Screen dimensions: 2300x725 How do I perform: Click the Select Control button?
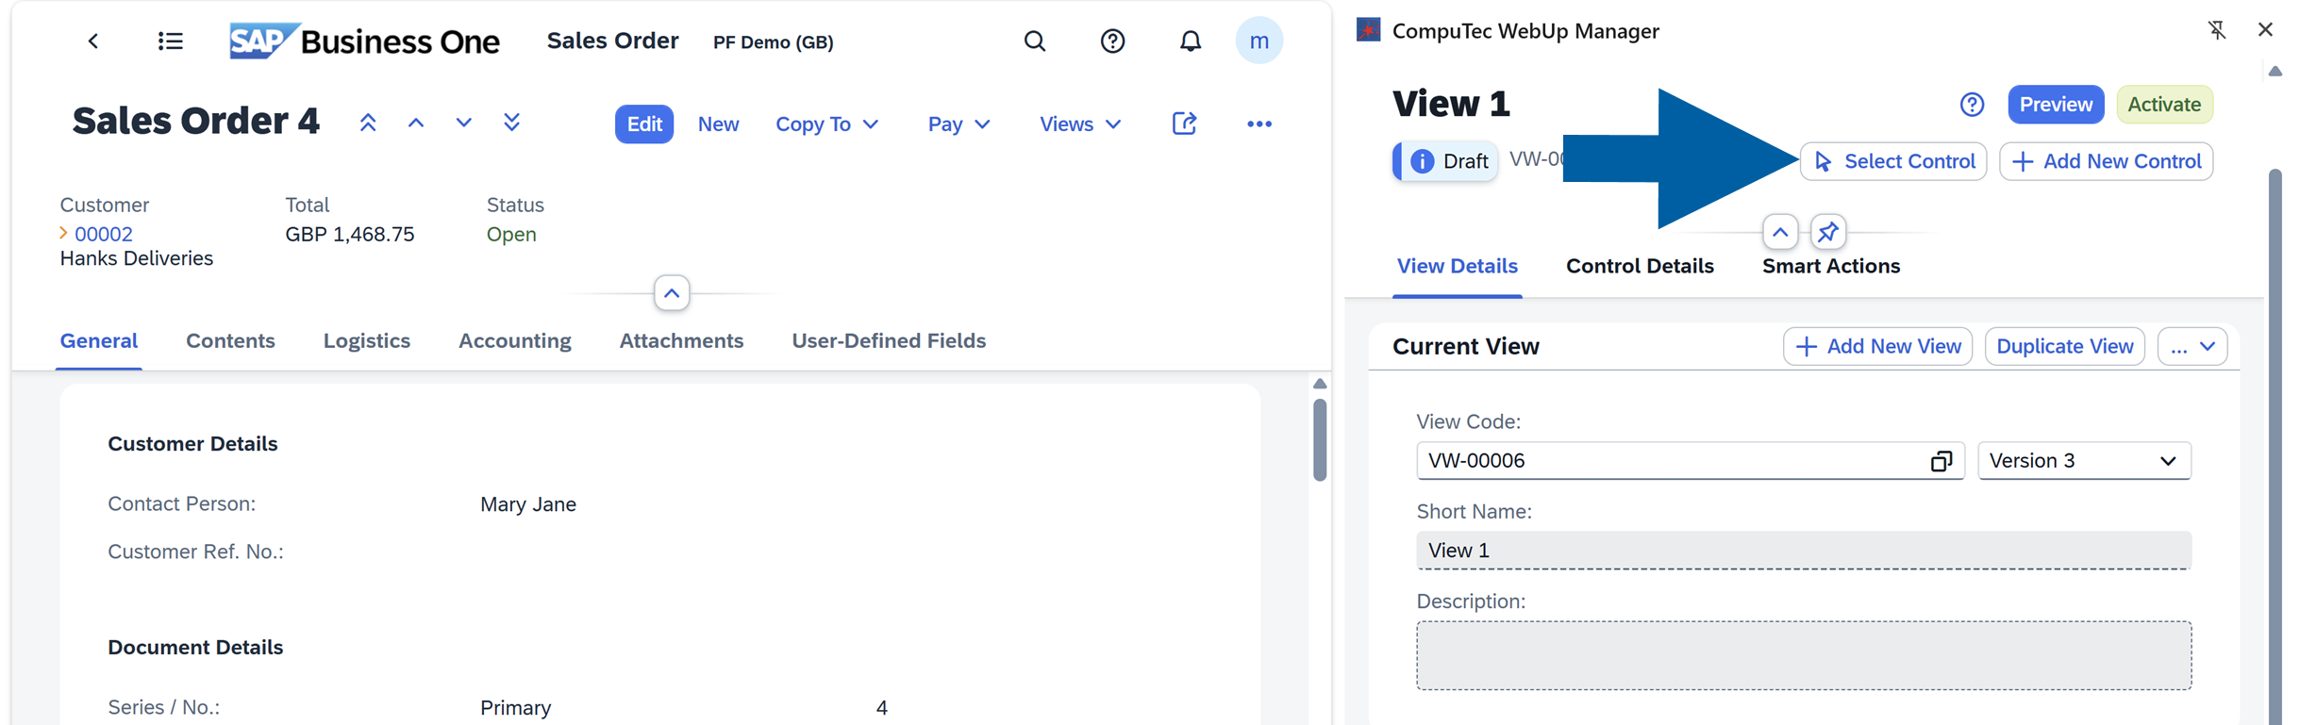(1893, 161)
